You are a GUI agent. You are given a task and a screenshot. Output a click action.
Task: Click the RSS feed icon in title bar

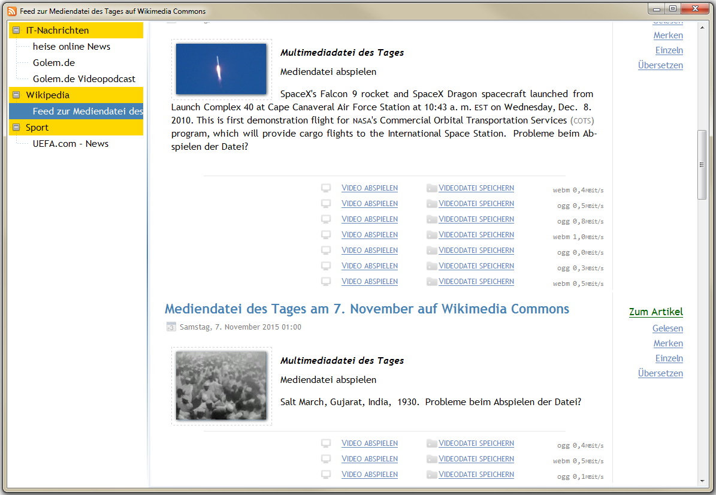[12, 11]
